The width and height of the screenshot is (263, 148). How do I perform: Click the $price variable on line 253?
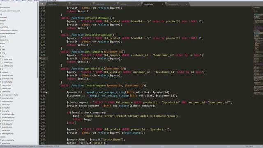tap(71, 143)
